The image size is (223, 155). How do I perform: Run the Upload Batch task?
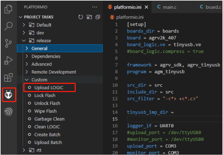(48, 143)
